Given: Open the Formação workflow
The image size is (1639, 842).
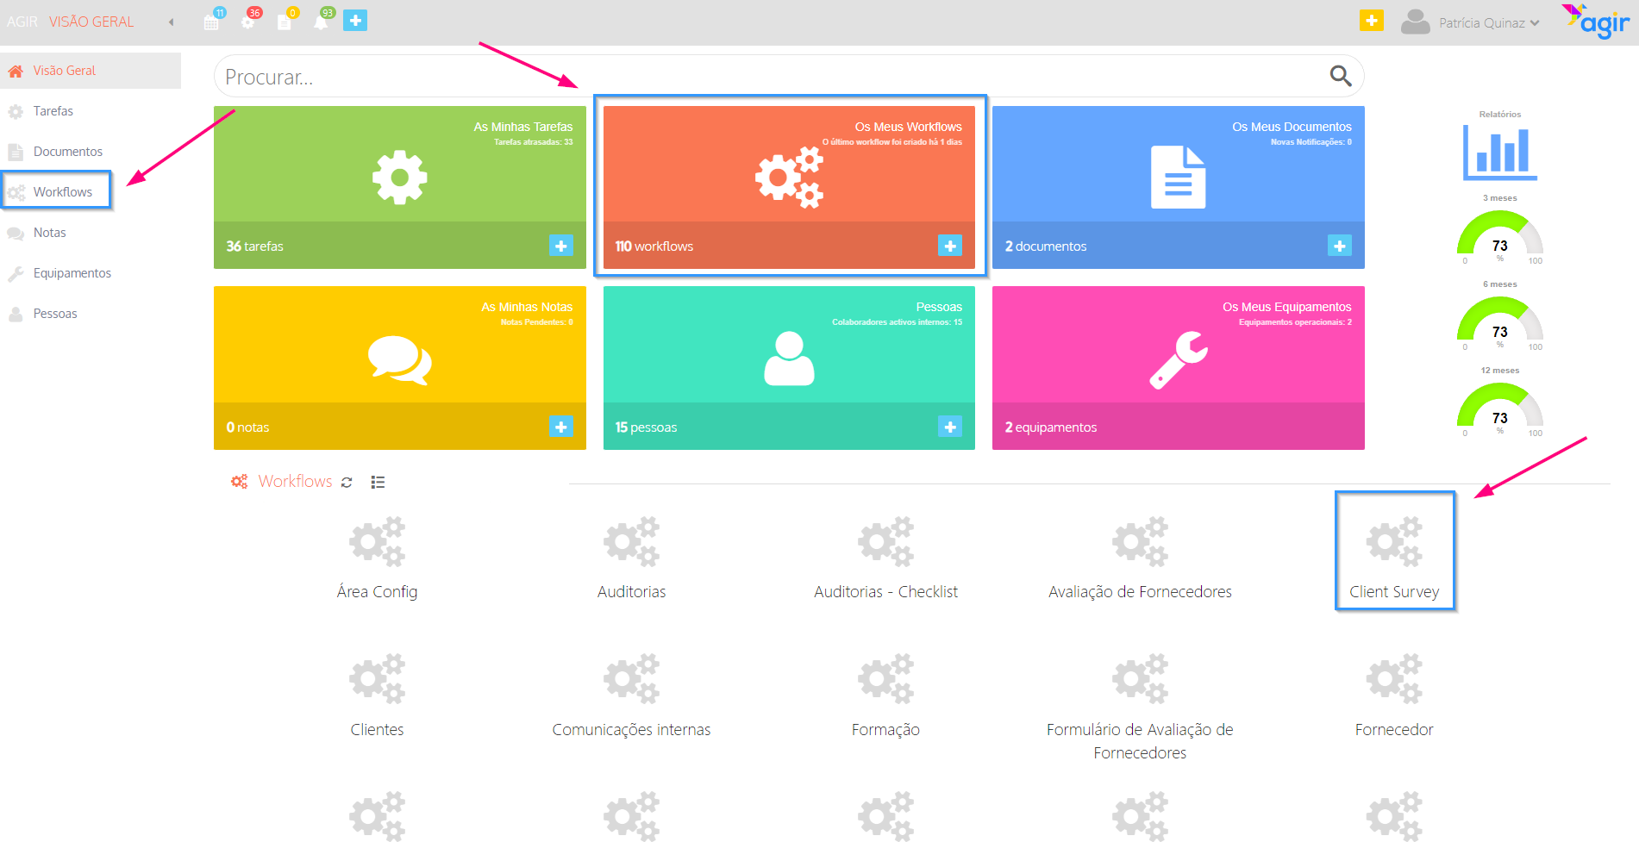Looking at the screenshot, I should pos(885,696).
